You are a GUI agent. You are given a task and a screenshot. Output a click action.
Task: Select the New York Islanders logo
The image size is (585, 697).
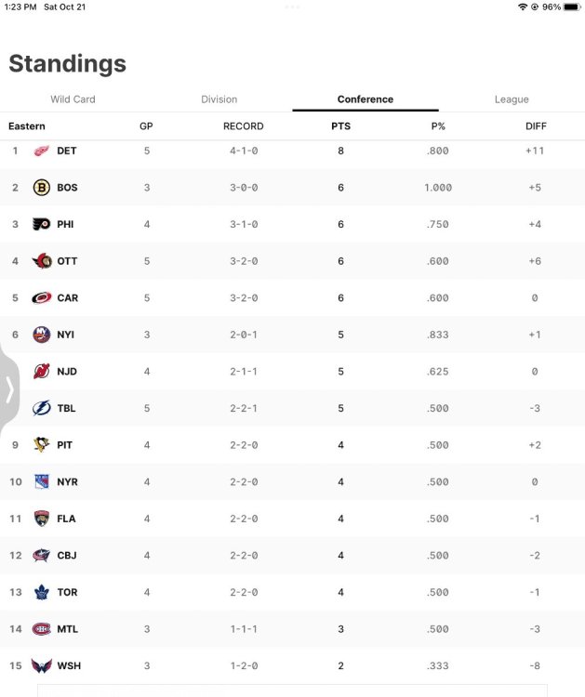click(42, 335)
